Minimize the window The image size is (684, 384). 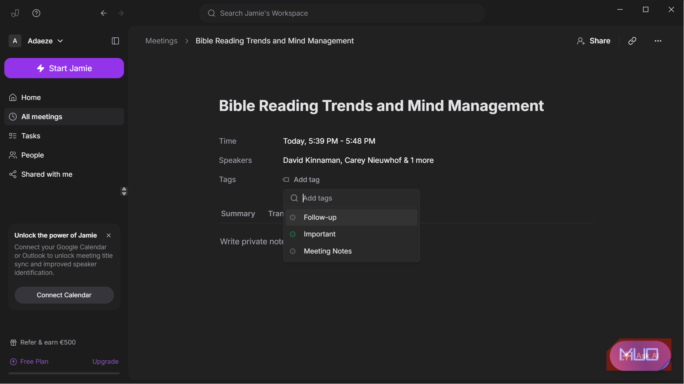(620, 10)
